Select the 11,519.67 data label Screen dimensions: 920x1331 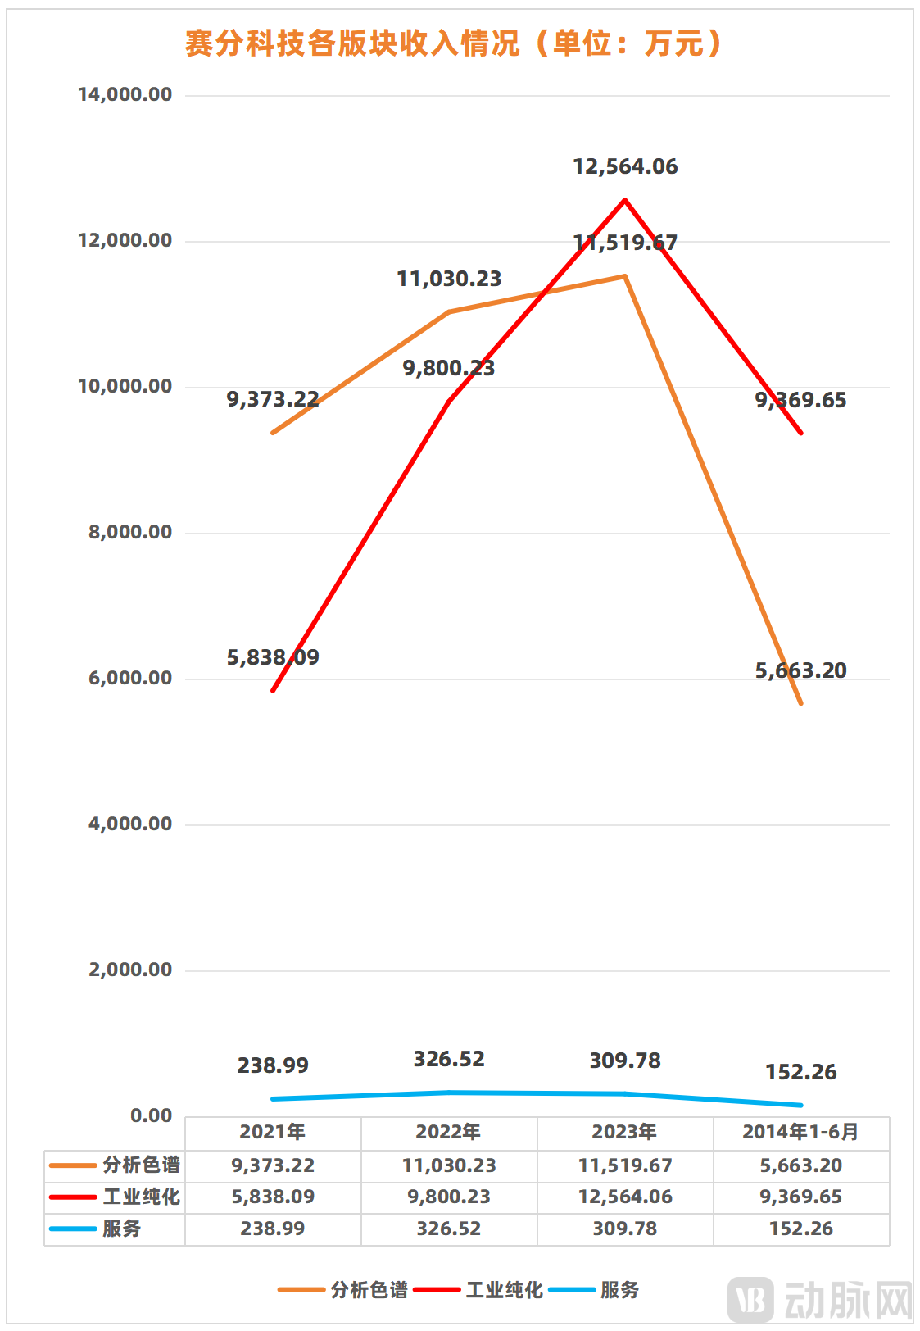click(625, 243)
